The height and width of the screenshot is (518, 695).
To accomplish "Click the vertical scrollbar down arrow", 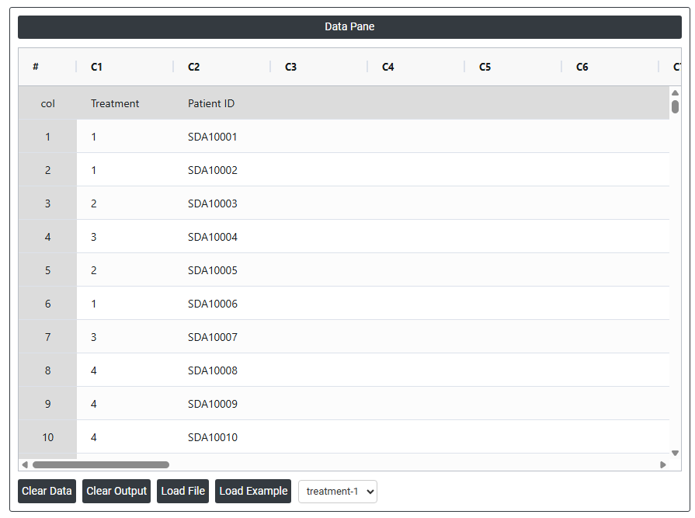I will (675, 453).
